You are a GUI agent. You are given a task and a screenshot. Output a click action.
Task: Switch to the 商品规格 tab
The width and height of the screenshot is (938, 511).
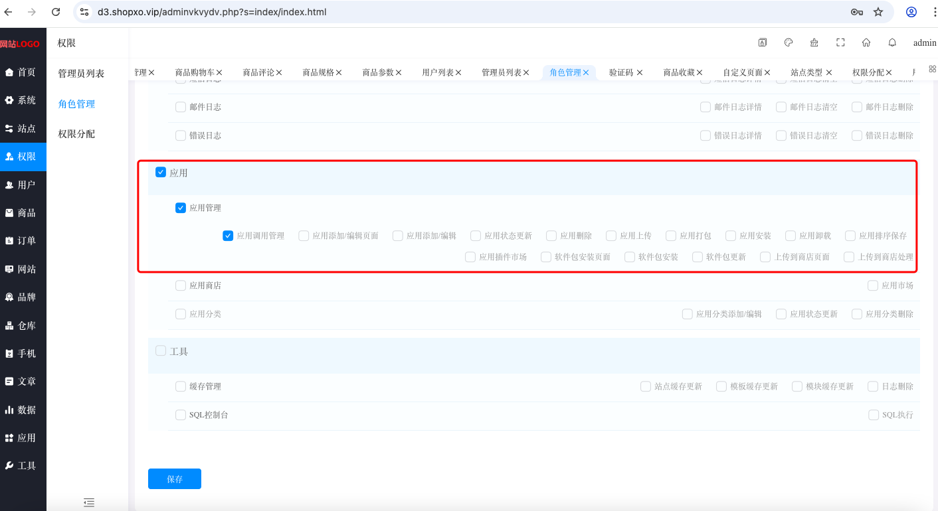tap(318, 72)
